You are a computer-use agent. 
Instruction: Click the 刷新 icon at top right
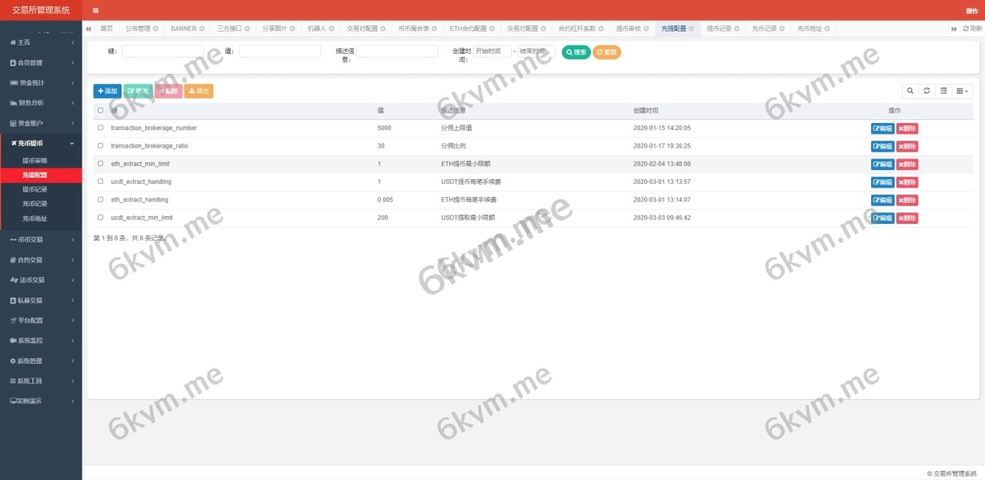(971, 28)
